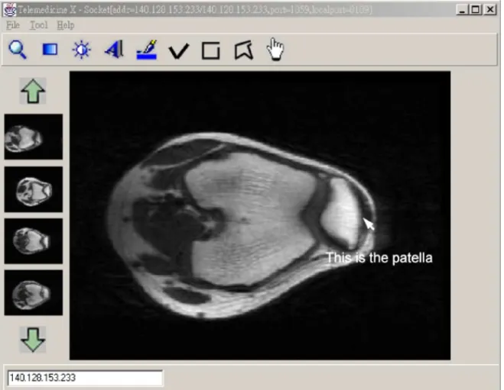
Task: Open the File menu
Action: tap(13, 25)
